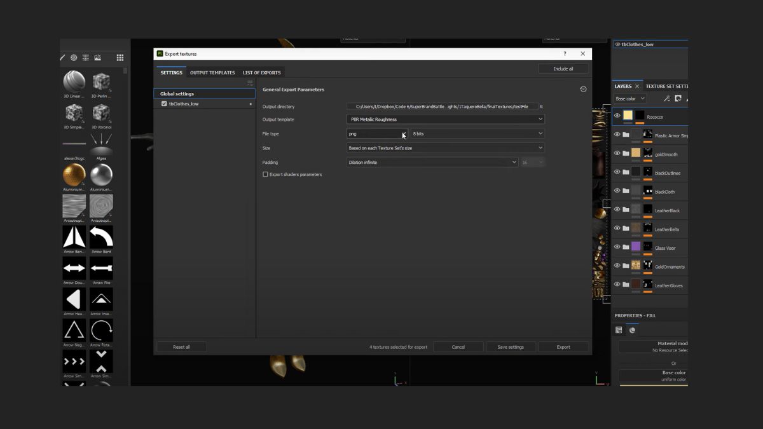Click add mask icon in Layers toolbar
Viewport: 763px width, 429px height.
[678, 99]
